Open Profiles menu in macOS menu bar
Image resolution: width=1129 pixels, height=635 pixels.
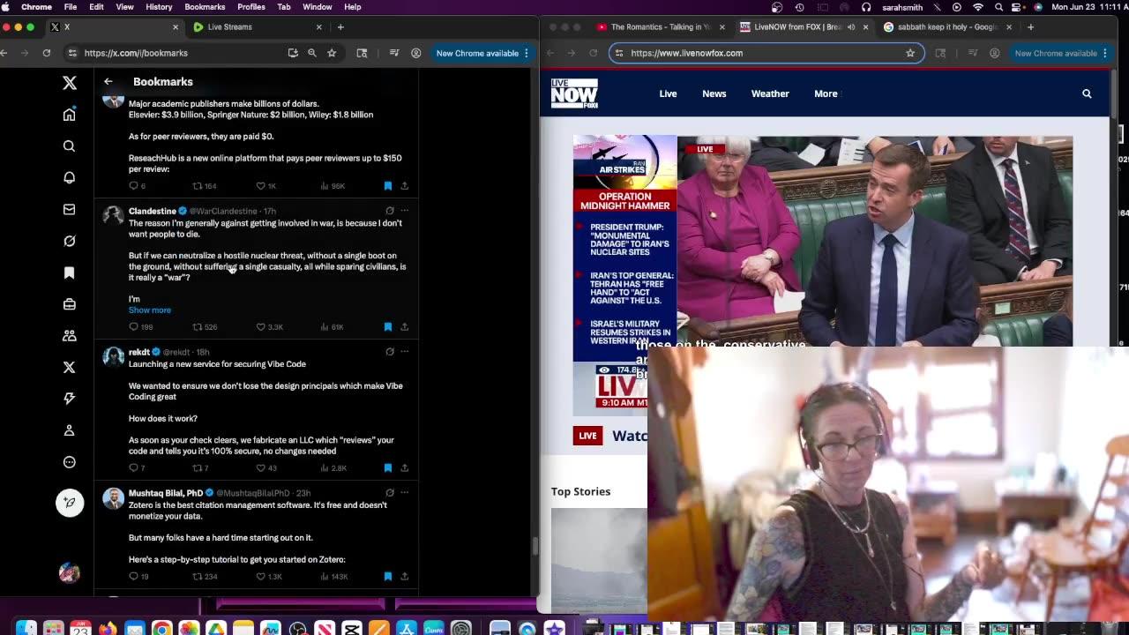(x=251, y=7)
